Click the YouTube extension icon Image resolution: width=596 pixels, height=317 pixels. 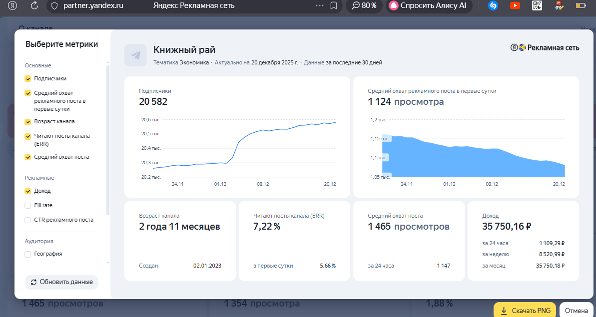tap(515, 6)
